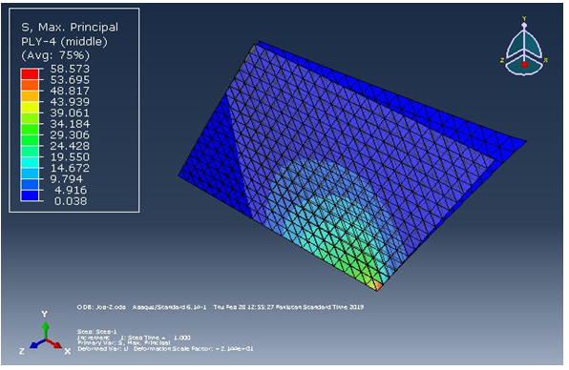This screenshot has height=370, width=569.
Task: Select the legend title S, Max. Principal
Action: tap(70, 28)
